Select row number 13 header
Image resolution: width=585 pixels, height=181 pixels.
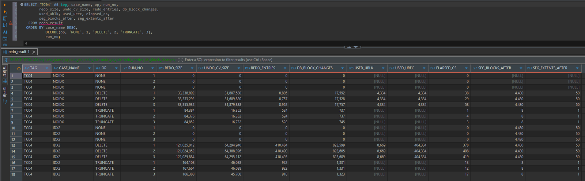click(x=16, y=145)
